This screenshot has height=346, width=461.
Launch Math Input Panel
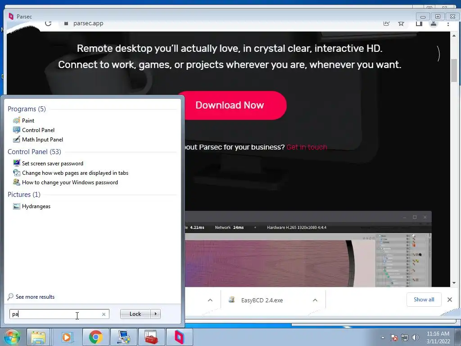(42, 140)
